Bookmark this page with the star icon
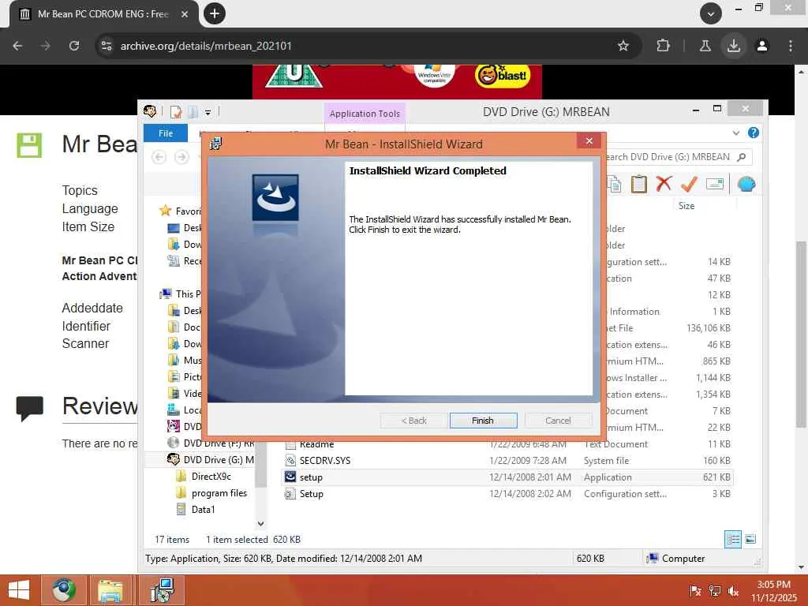Screen dimensions: 808x606 click(x=623, y=46)
